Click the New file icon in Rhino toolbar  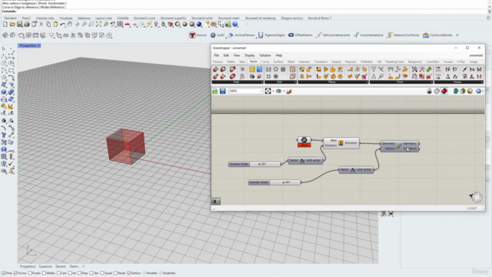(x=5, y=25)
